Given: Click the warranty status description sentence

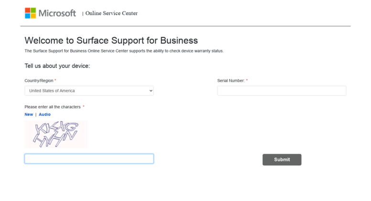Looking at the screenshot, I should point(124,51).
